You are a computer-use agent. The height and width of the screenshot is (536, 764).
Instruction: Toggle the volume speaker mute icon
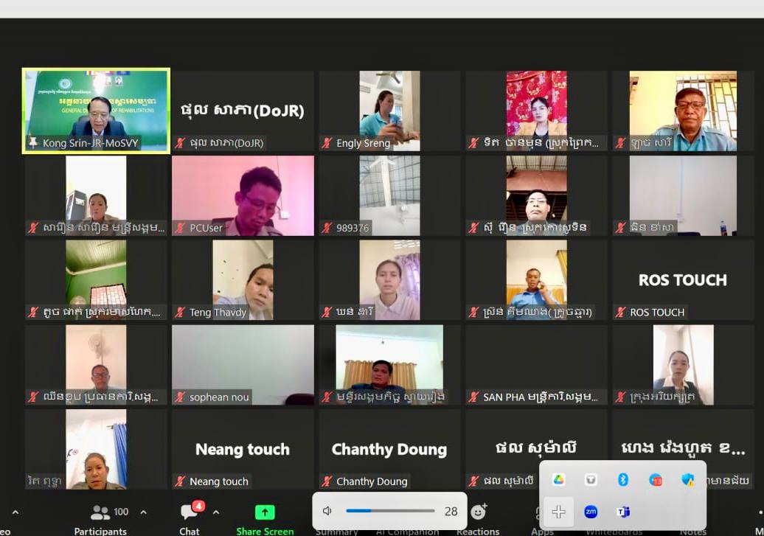click(328, 511)
